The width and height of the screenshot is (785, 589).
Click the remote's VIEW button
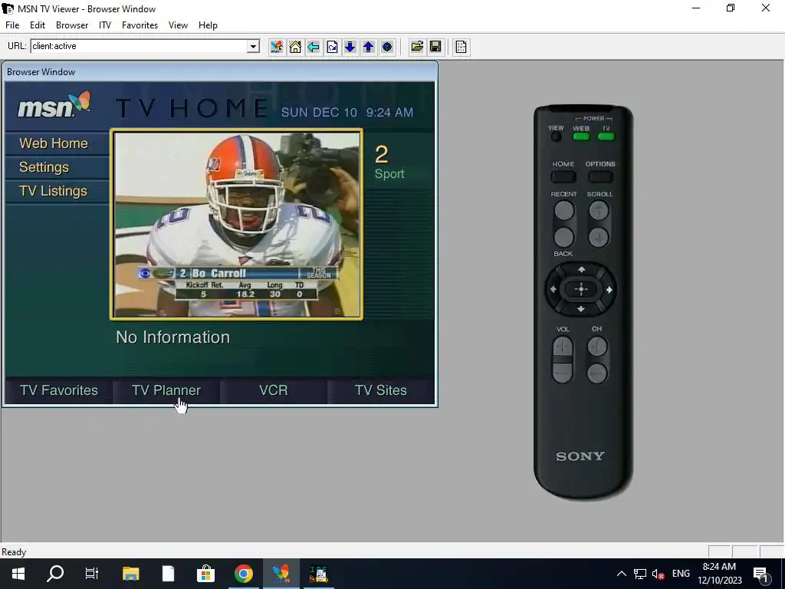click(x=556, y=137)
